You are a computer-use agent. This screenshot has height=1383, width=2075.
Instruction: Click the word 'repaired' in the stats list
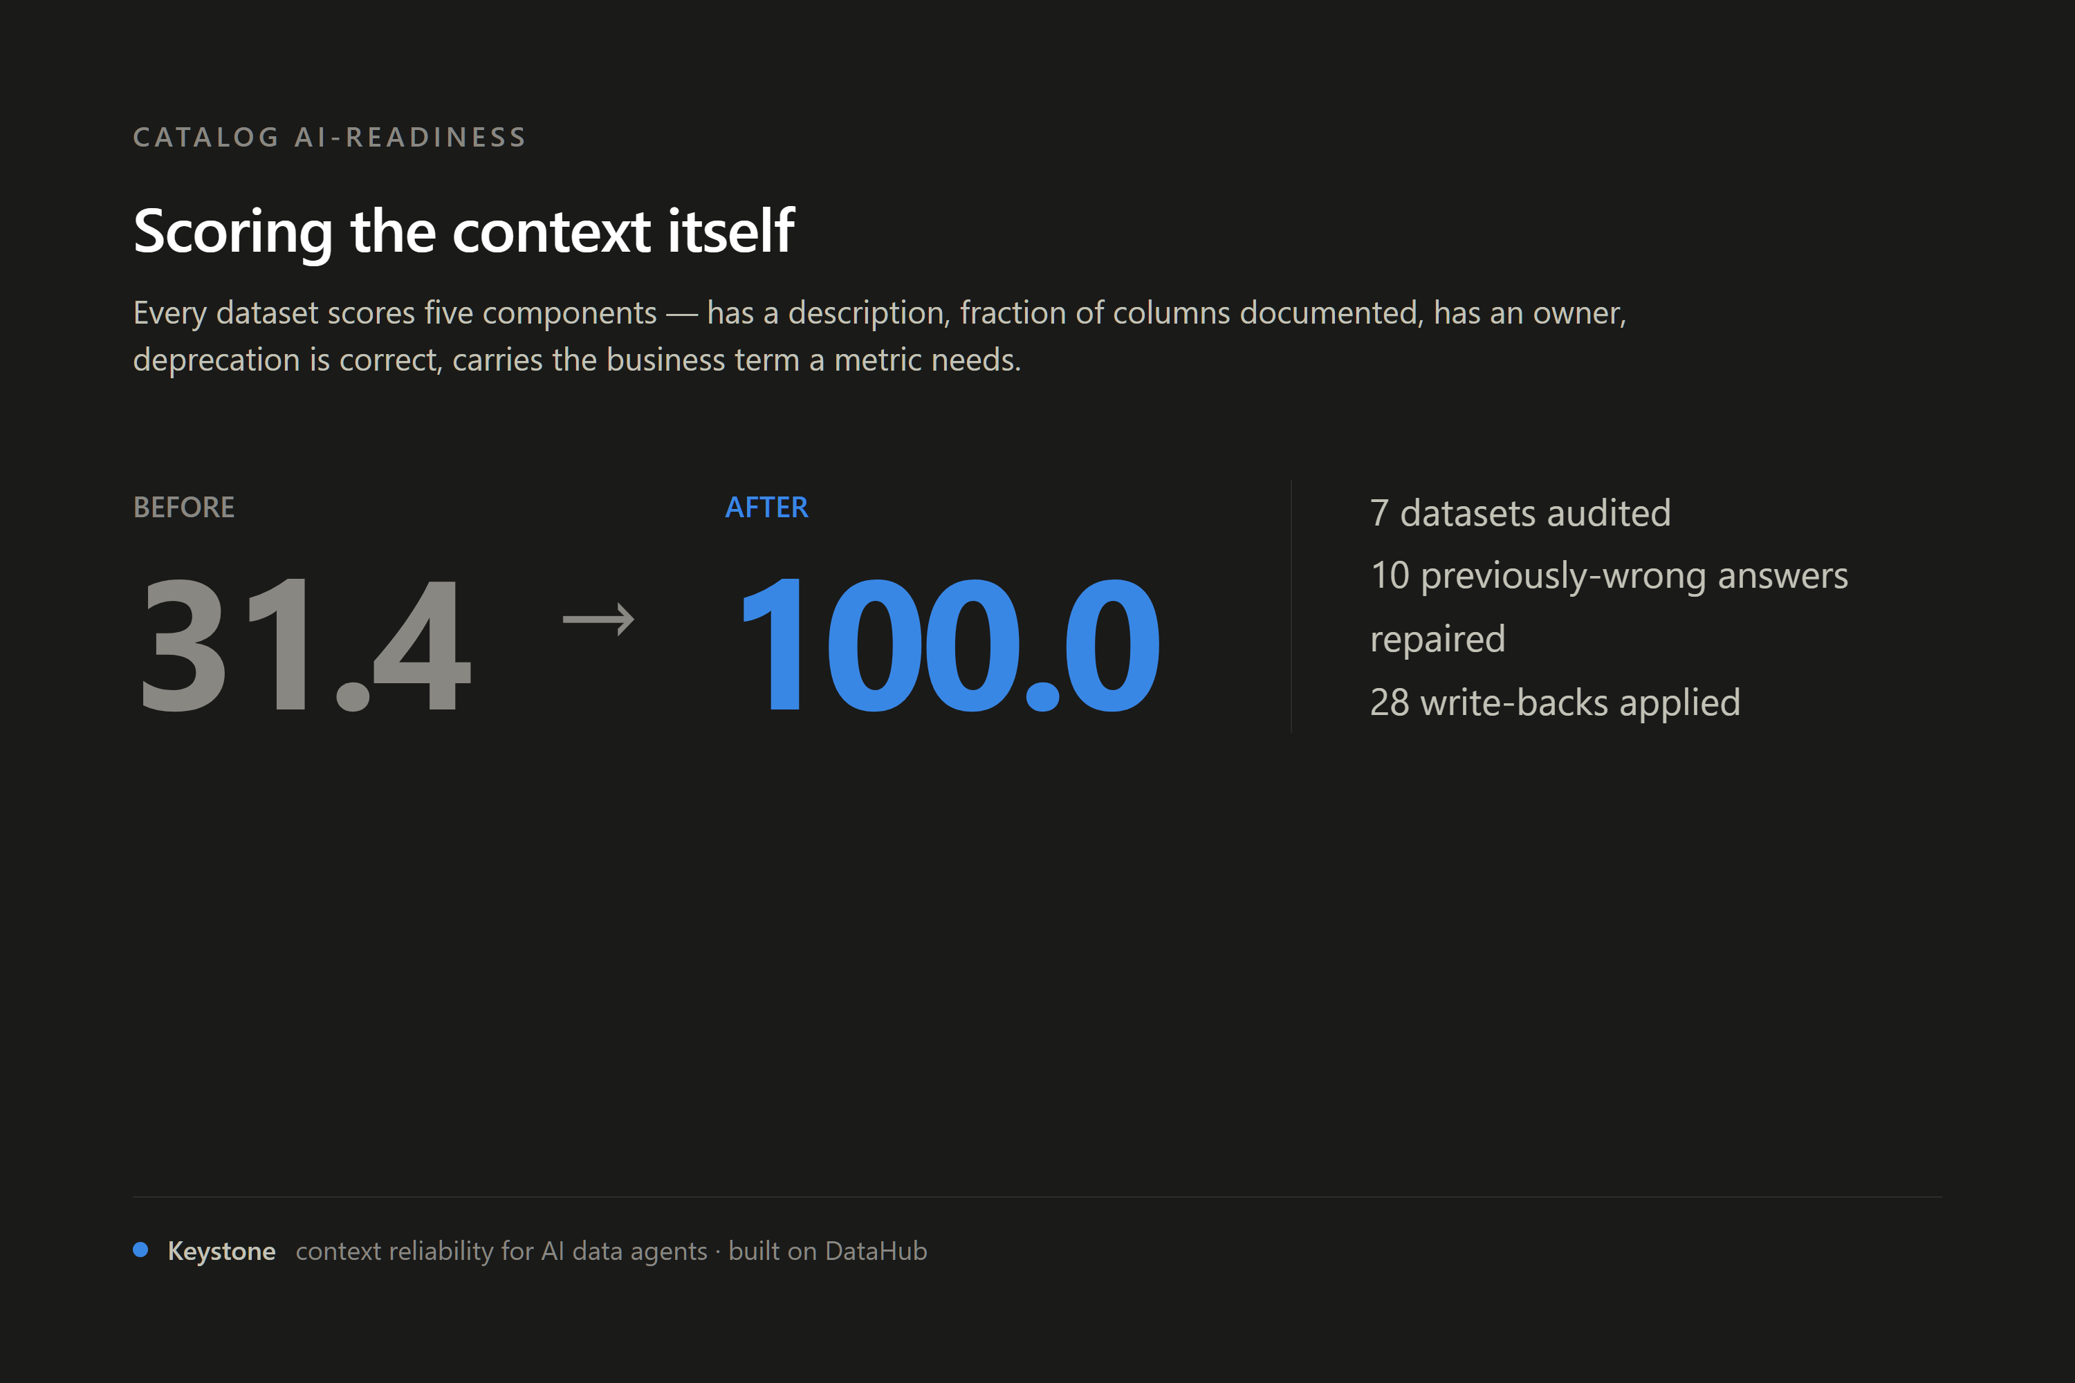pyautogui.click(x=1437, y=638)
